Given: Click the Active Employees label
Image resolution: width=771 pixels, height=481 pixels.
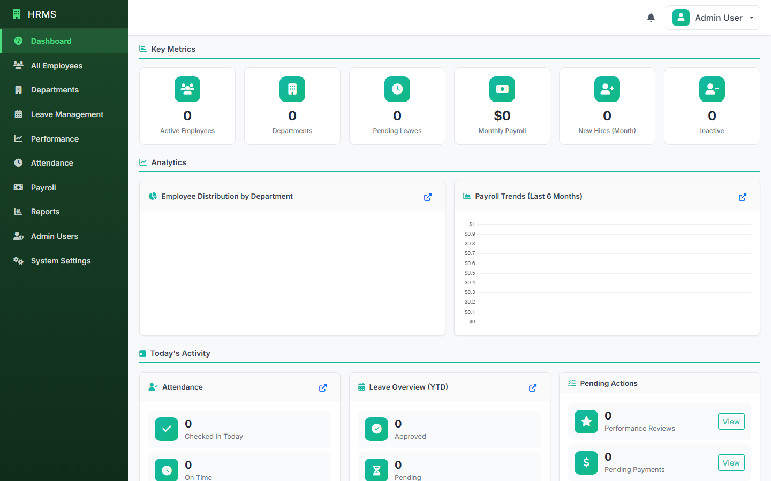Looking at the screenshot, I should [187, 131].
